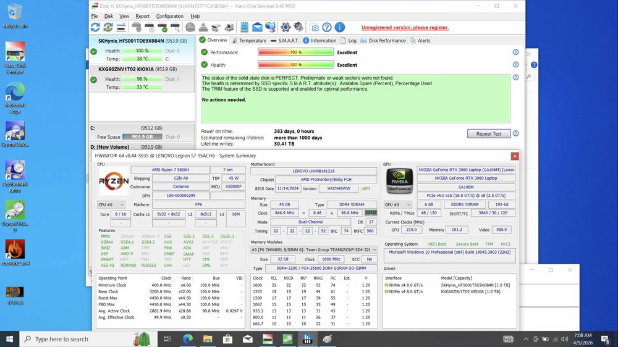Click the globe and computer network icon

coord(271,27)
